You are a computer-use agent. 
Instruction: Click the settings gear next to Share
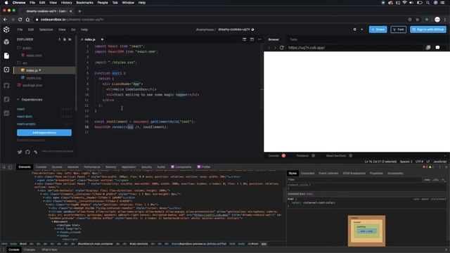[354, 30]
